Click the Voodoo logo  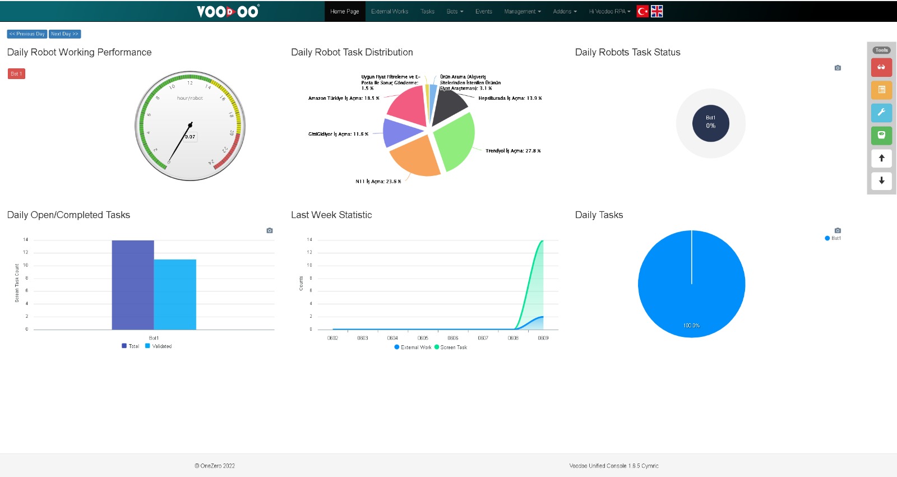(x=228, y=11)
